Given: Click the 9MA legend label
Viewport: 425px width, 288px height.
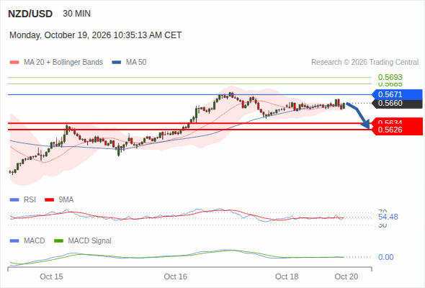Looking at the screenshot, I should click(x=66, y=200).
